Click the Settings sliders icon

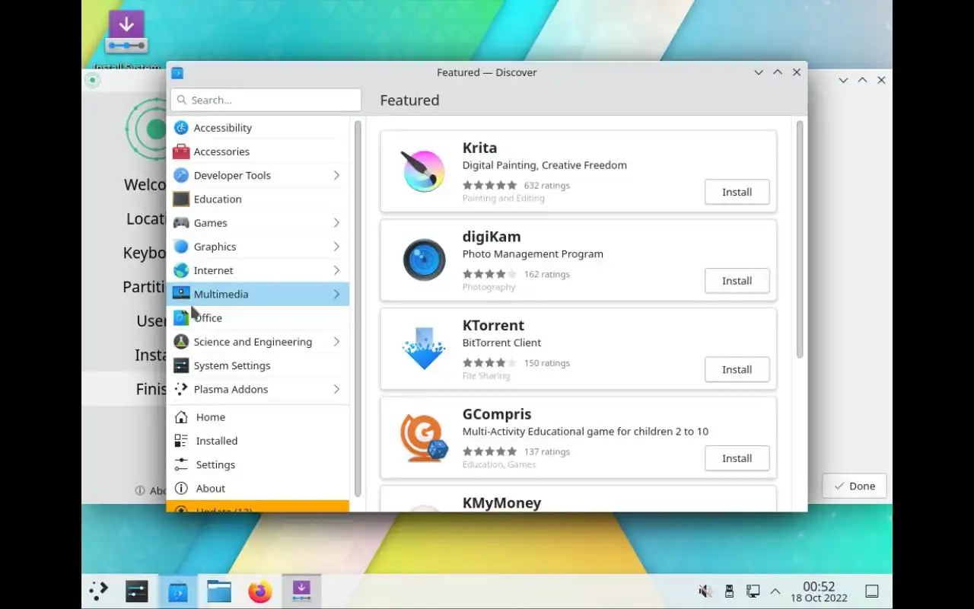(181, 464)
